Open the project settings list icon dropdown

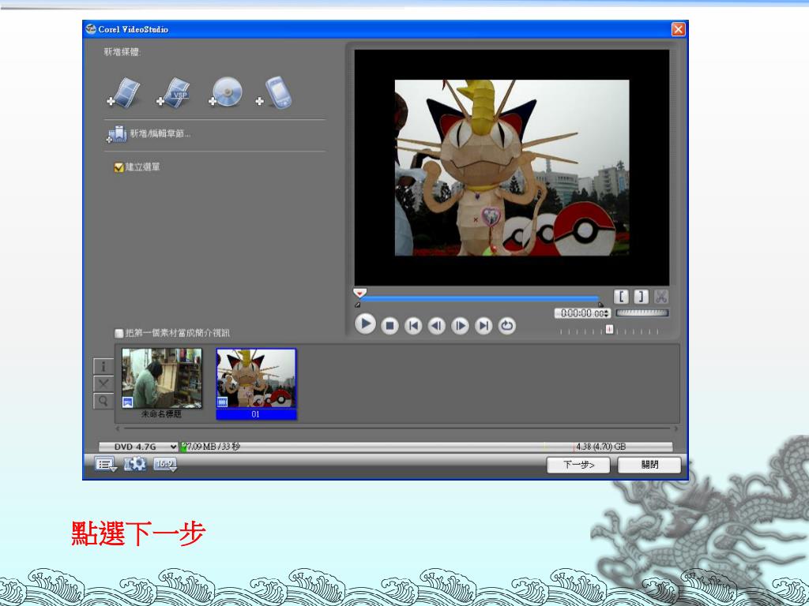106,465
